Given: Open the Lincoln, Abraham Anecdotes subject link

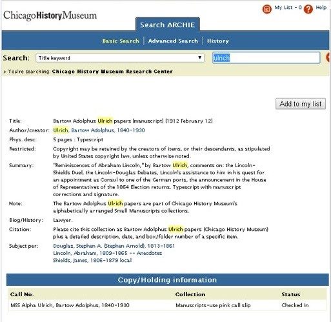Looking at the screenshot, I should tap(107, 253).
